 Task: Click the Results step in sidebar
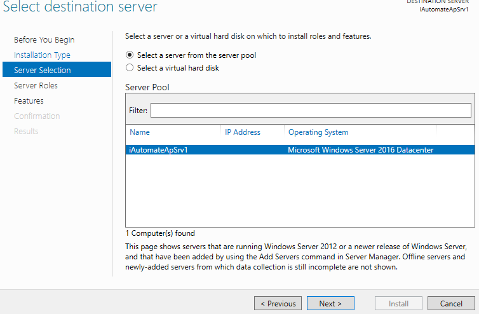point(26,131)
